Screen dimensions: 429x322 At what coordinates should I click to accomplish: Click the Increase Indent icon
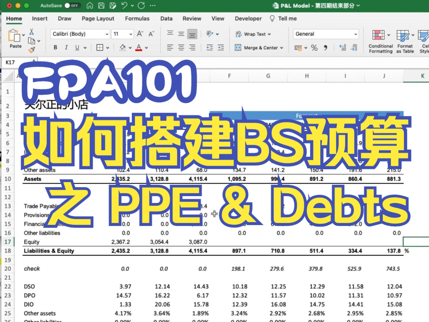point(221,47)
